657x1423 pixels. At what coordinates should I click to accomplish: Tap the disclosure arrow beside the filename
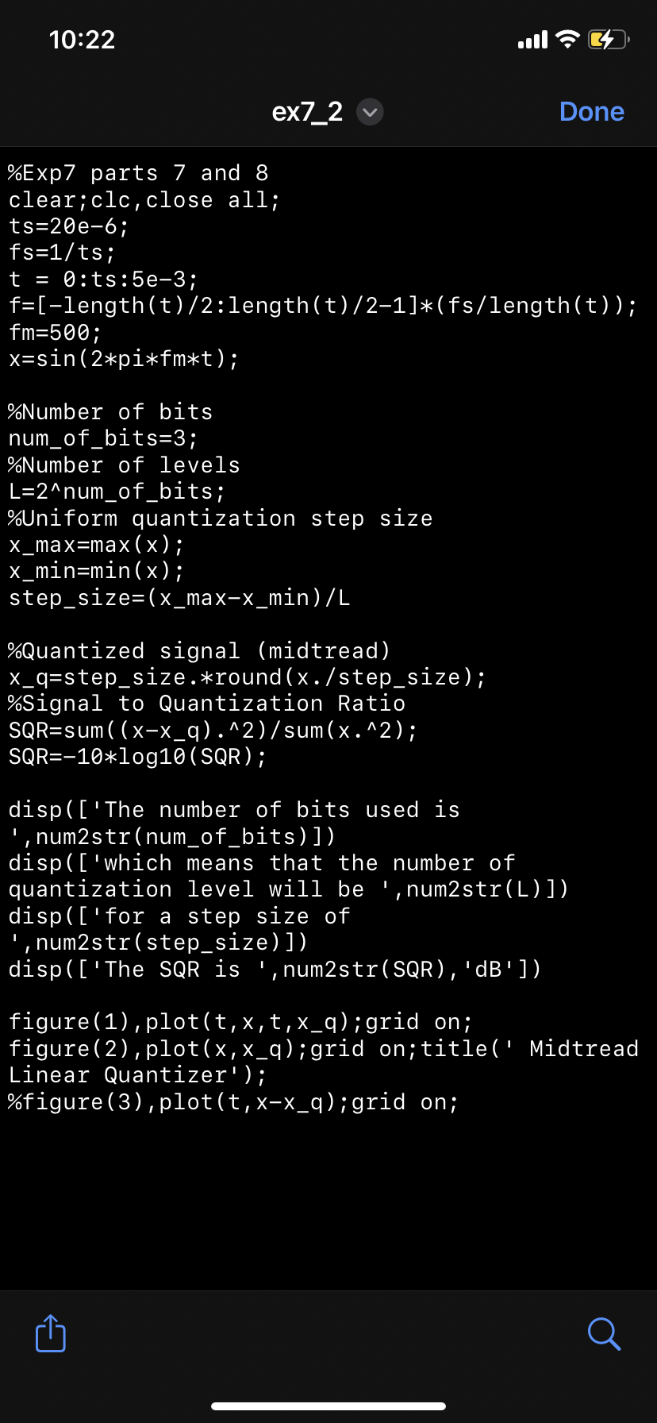pos(370,112)
